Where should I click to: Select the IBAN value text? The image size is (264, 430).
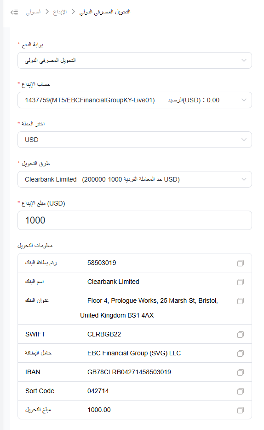click(129, 372)
